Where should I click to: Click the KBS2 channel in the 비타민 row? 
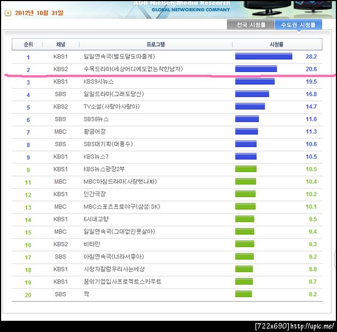[61, 244]
